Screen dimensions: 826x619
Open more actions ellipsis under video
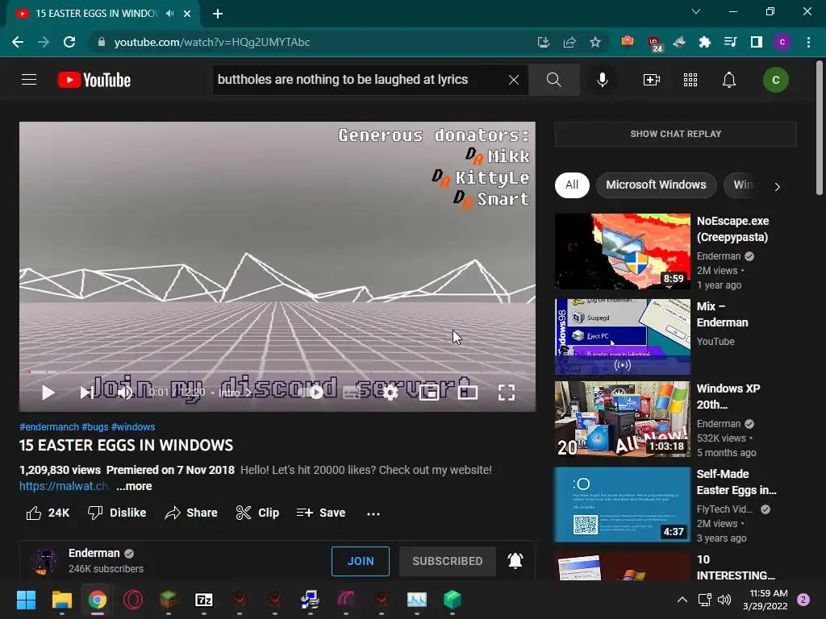pos(373,513)
